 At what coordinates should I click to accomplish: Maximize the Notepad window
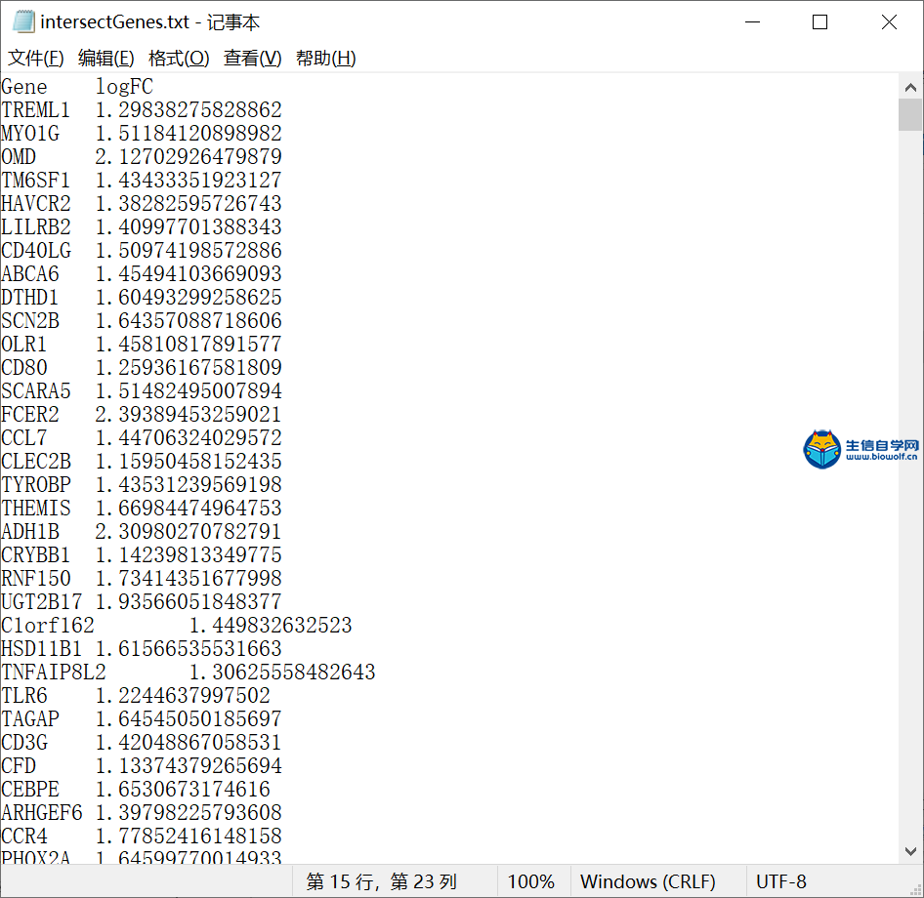point(819,22)
